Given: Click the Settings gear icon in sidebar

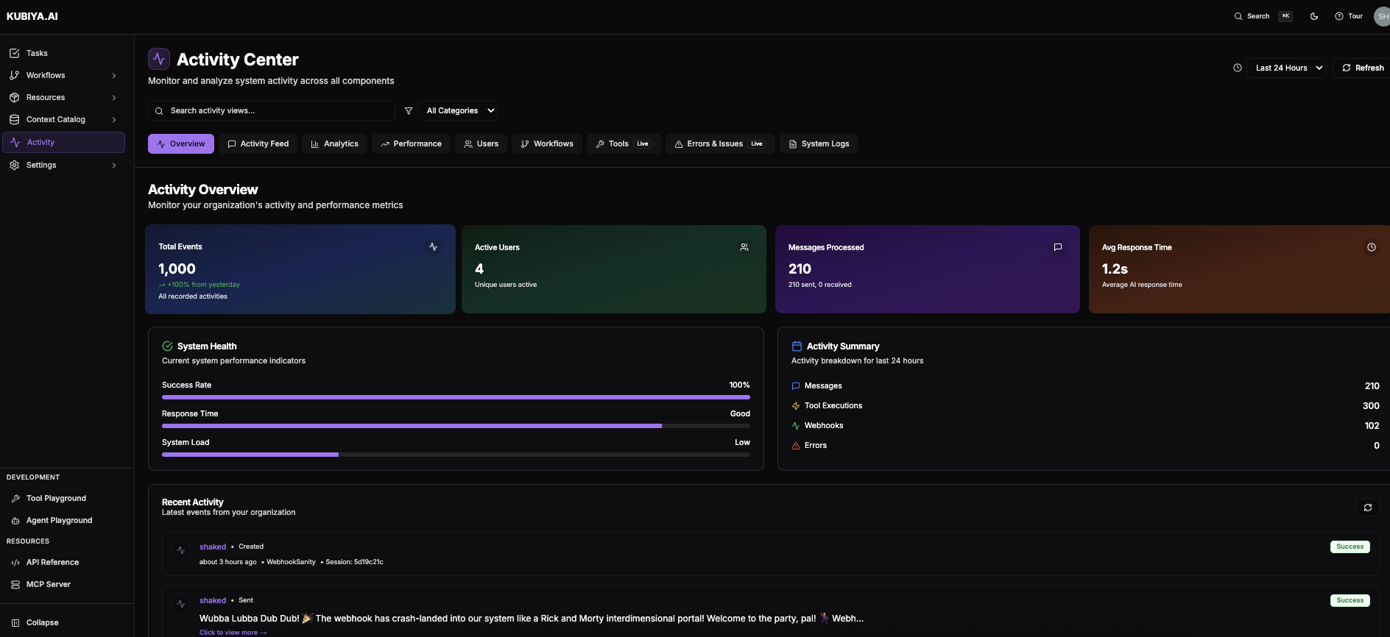Looking at the screenshot, I should point(14,165).
